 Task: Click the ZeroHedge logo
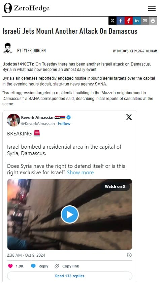click(x=26, y=8)
